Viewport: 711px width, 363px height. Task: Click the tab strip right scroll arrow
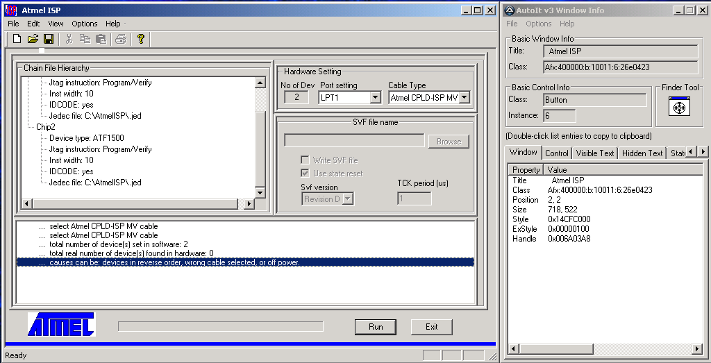tap(703, 151)
